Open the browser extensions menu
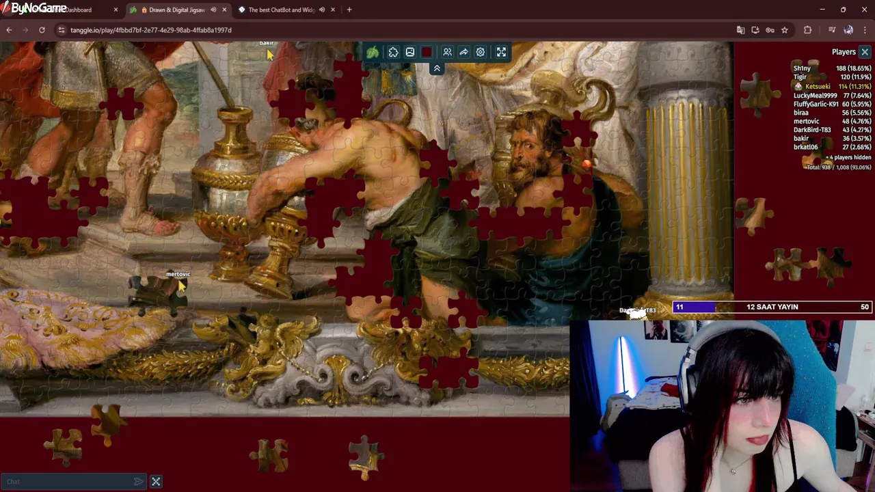875x492 pixels. 808,30
